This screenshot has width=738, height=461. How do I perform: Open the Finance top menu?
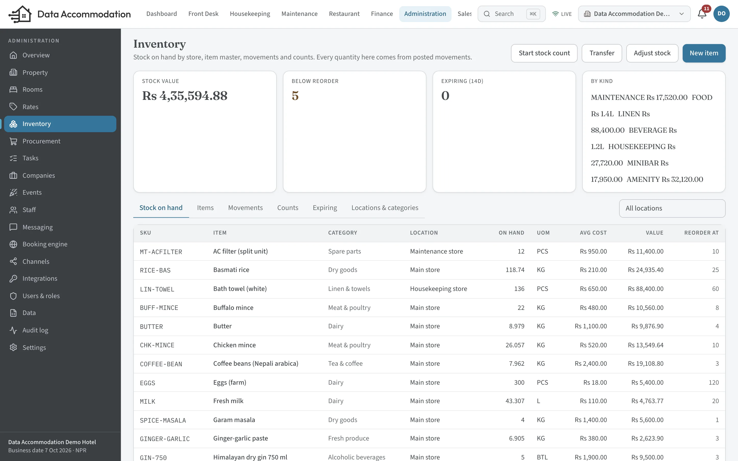(382, 14)
